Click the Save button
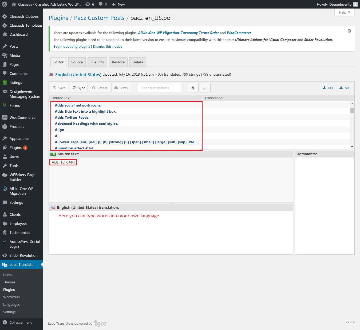 pyautogui.click(x=59, y=88)
